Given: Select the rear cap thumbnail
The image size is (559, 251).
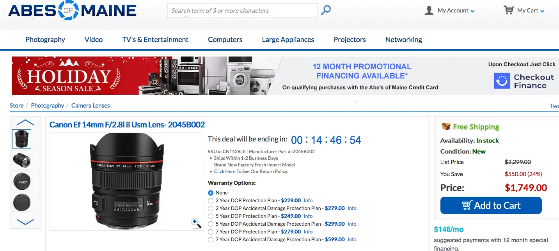Looking at the screenshot, I should (21, 202).
